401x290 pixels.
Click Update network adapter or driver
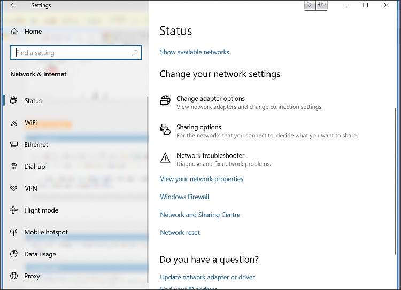(x=207, y=277)
